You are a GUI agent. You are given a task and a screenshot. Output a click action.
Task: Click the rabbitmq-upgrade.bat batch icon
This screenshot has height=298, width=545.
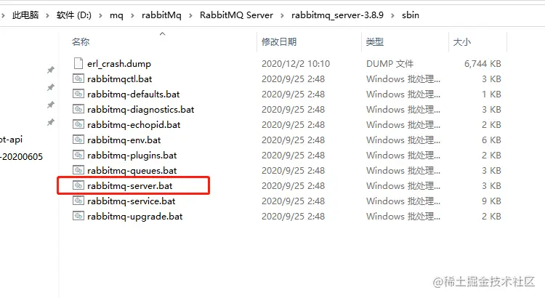coord(78,217)
